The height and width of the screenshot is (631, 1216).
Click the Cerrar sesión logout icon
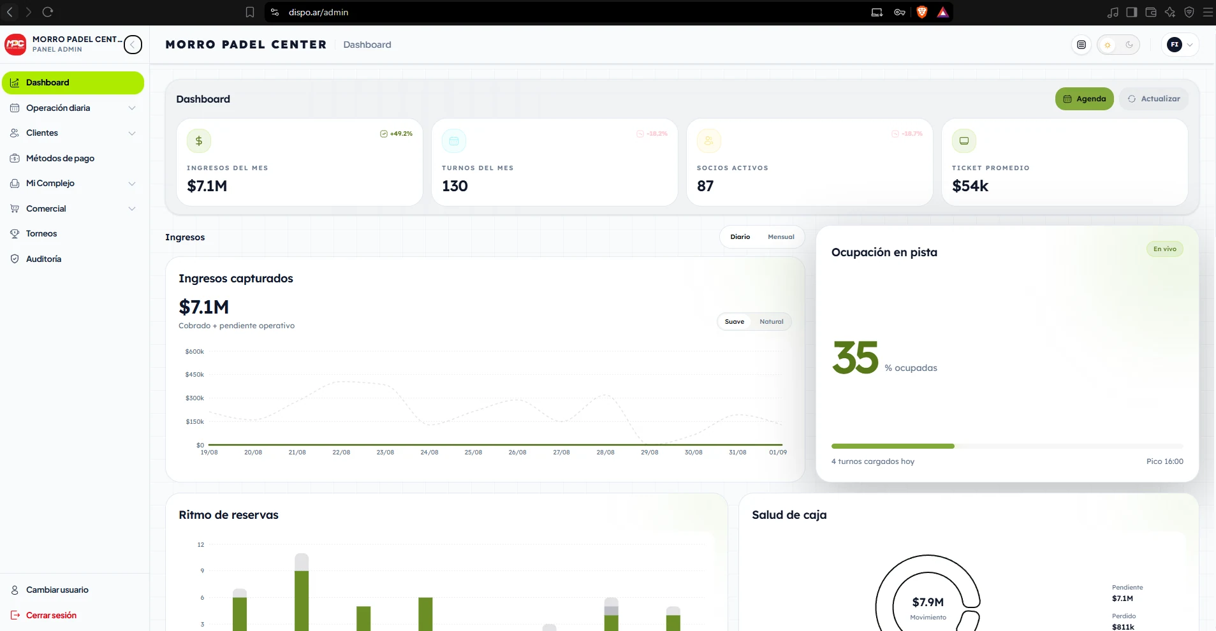pos(15,615)
